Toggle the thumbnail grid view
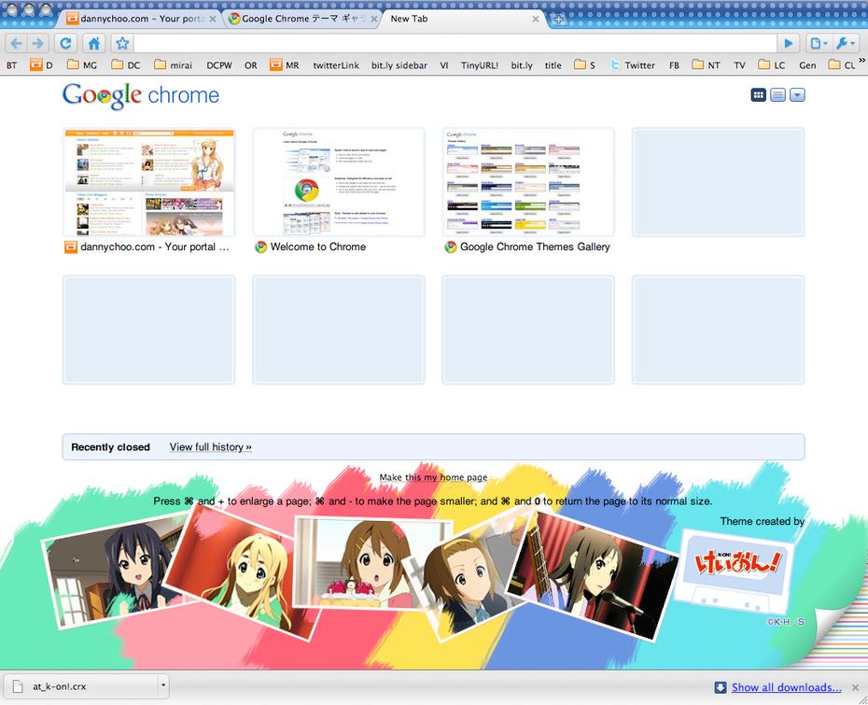 coord(759,95)
